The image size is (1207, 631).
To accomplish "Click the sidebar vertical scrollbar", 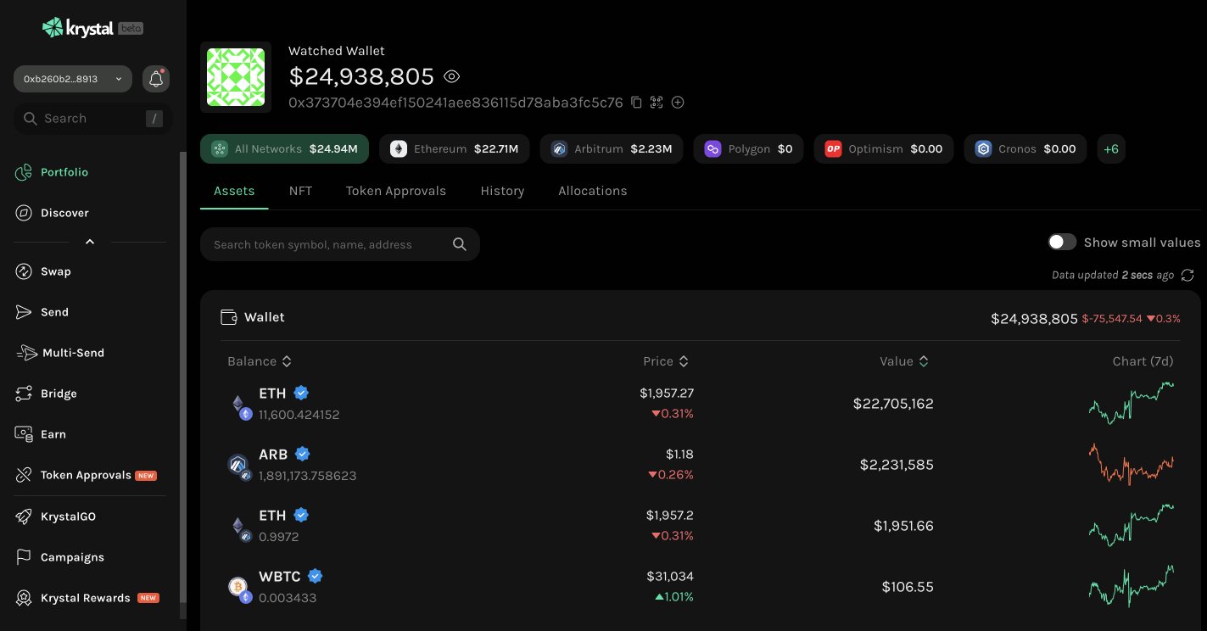I will point(182,377).
